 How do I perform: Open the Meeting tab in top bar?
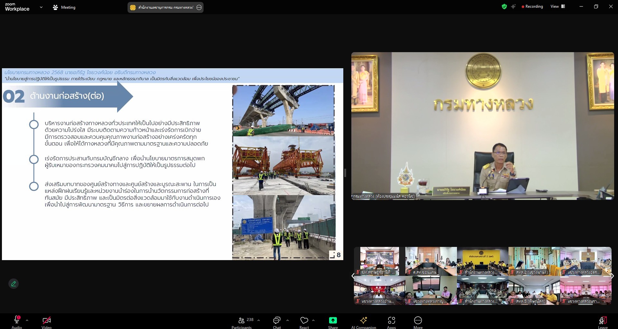tap(64, 7)
